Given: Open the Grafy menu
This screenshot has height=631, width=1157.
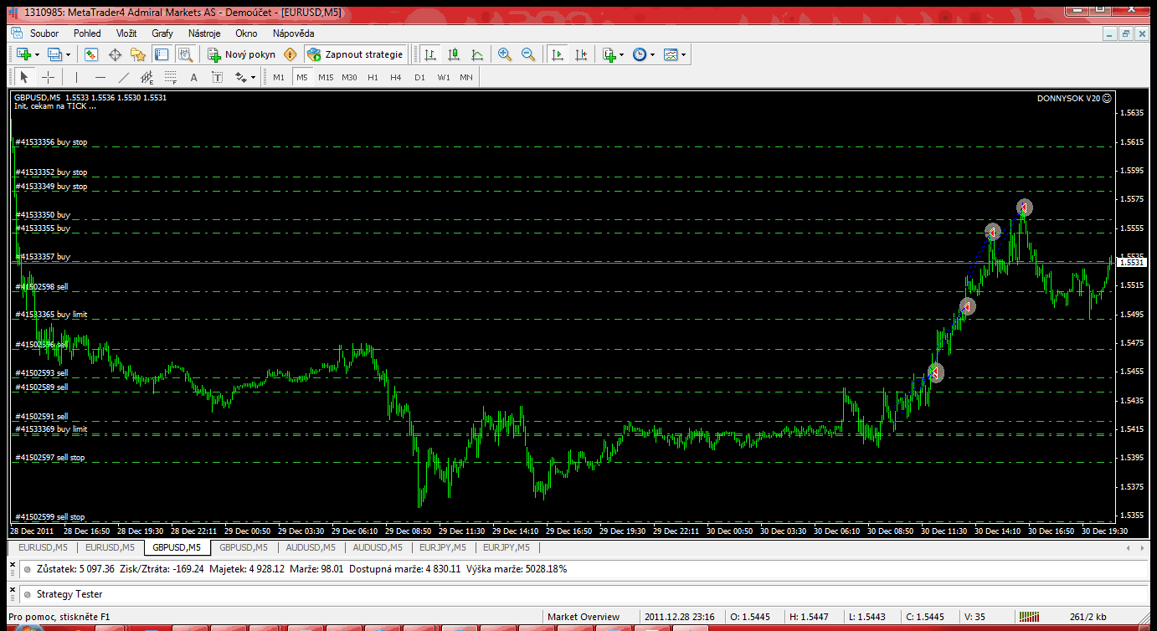Looking at the screenshot, I should coord(162,33).
